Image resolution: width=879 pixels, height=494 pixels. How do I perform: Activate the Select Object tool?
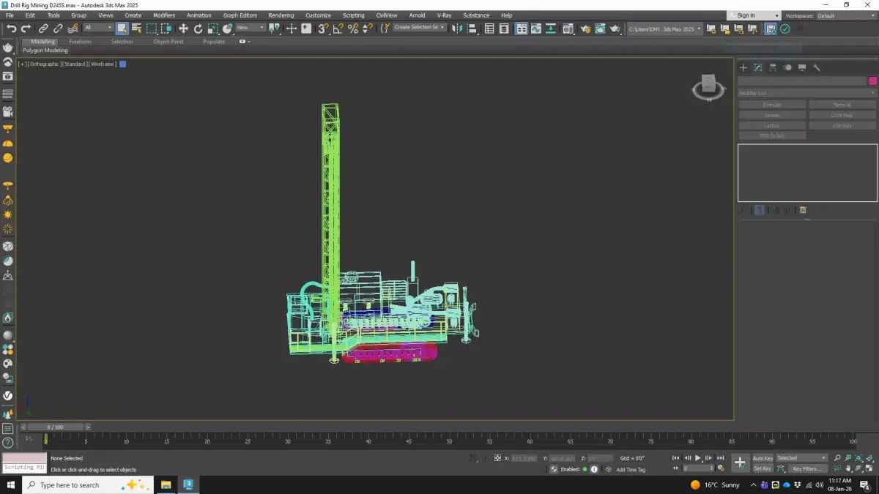click(122, 29)
